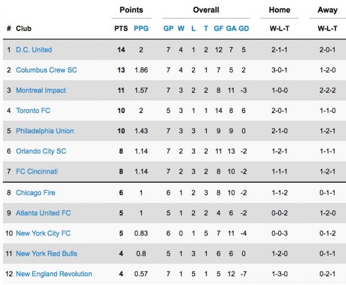Go to the Orlando City SC link

(41, 151)
